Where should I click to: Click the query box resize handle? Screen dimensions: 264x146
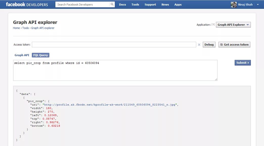(x=216, y=79)
